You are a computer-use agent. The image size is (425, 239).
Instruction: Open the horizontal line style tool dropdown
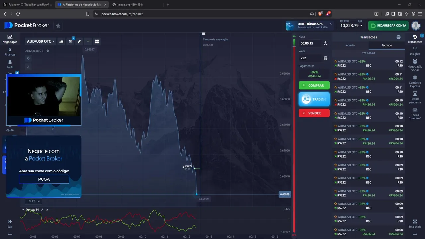(x=88, y=41)
